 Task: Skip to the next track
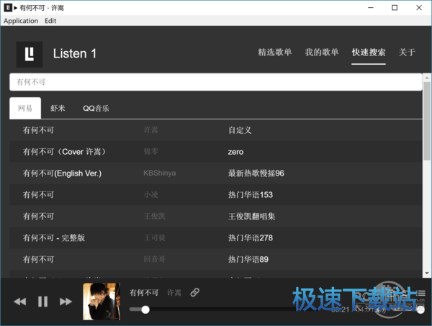click(66, 302)
